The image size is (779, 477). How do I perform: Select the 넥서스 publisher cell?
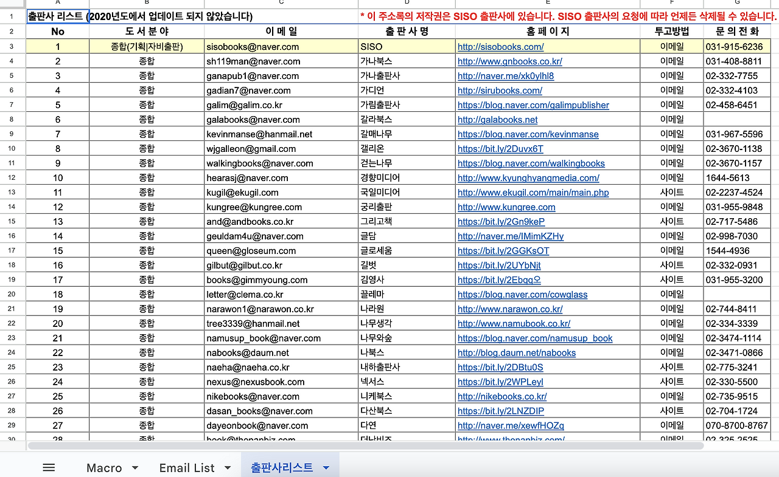coord(407,382)
